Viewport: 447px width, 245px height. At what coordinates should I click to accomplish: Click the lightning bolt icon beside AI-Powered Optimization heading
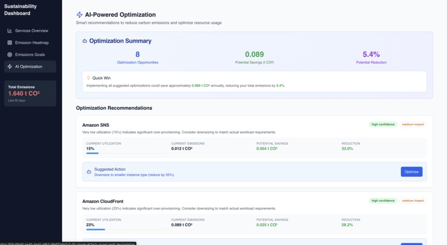pyautogui.click(x=79, y=15)
